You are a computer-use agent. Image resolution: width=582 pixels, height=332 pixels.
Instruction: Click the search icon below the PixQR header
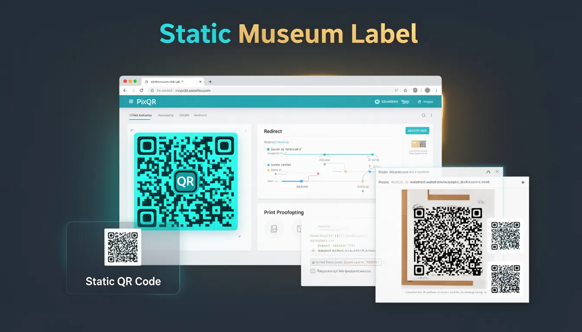(424, 115)
